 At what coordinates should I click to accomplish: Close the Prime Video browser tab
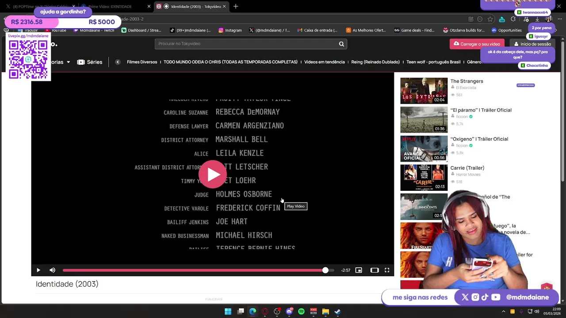[149, 7]
